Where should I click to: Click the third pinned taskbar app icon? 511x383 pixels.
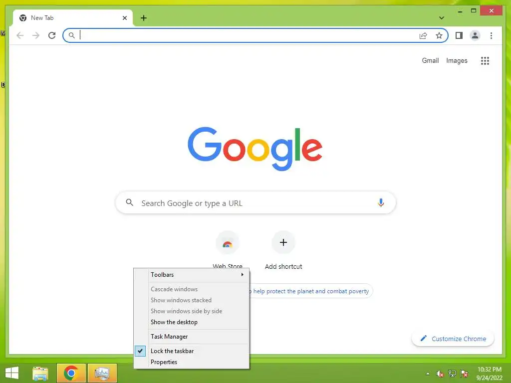pyautogui.click(x=102, y=373)
